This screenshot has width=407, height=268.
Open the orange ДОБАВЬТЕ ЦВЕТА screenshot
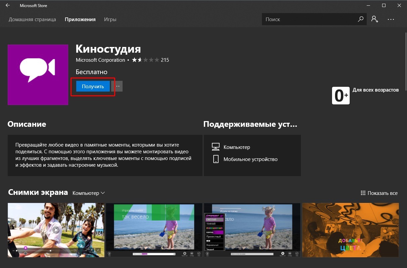[x=351, y=230]
